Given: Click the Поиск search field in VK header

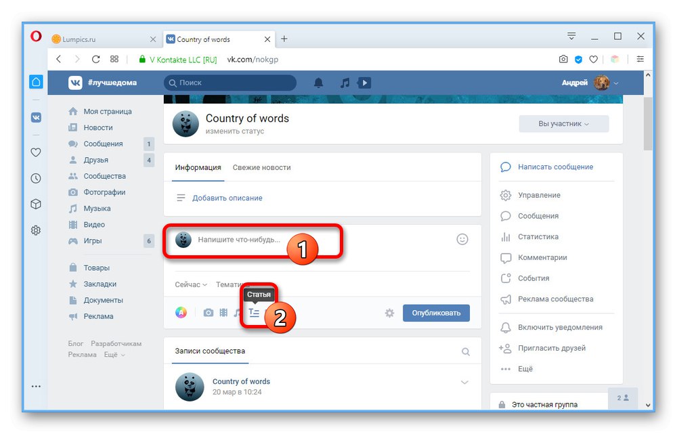Looking at the screenshot, I should (x=230, y=83).
